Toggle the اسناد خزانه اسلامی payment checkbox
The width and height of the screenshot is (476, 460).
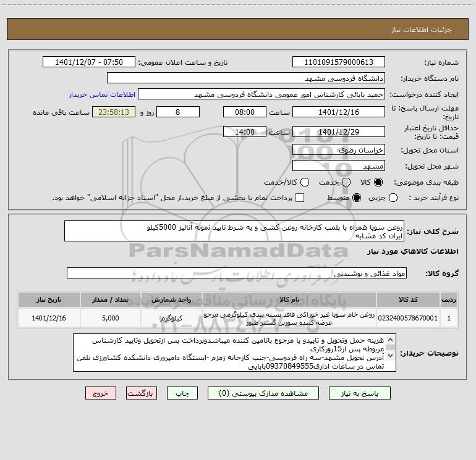pos(300,198)
